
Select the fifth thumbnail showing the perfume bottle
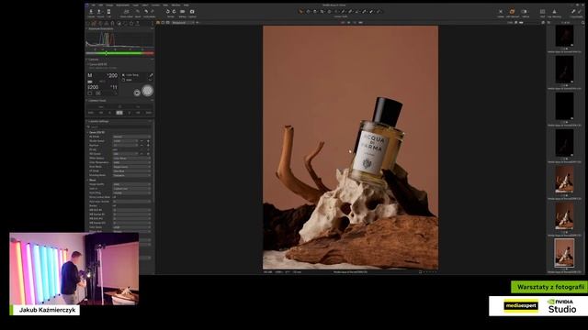(564, 180)
